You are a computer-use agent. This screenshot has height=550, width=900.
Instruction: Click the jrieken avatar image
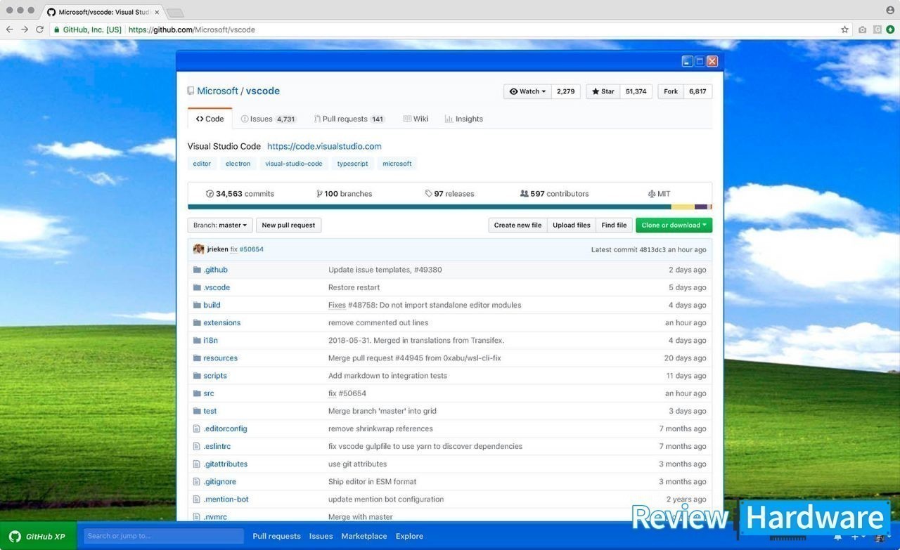tap(199, 249)
